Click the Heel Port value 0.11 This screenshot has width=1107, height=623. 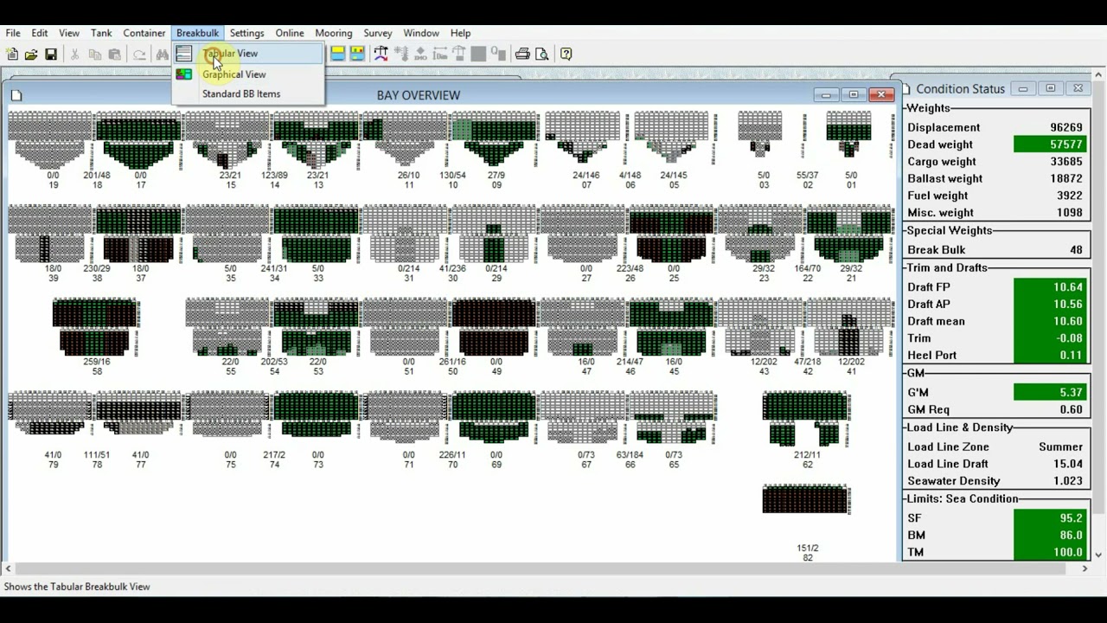(x=1049, y=356)
